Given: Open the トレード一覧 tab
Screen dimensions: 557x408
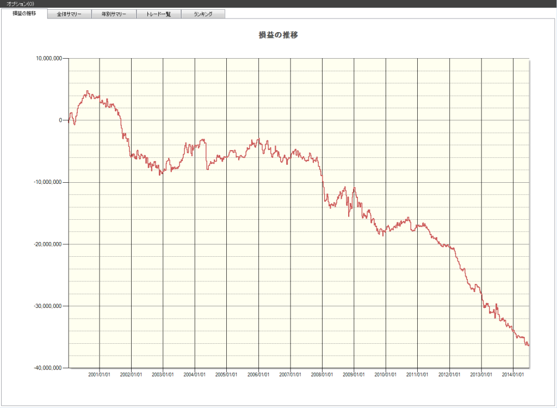Looking at the screenshot, I should point(158,14).
